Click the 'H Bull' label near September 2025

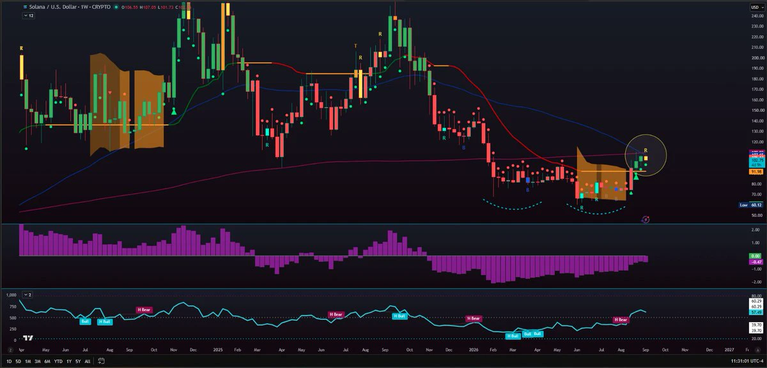click(x=400, y=316)
